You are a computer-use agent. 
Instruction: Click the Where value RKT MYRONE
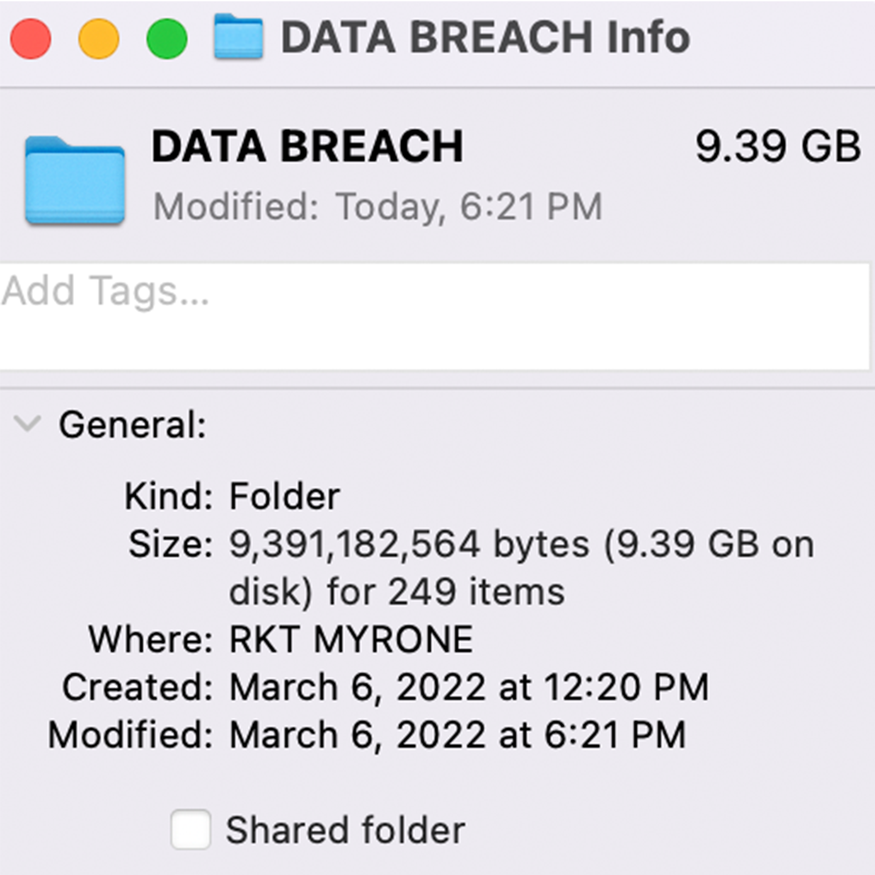click(x=351, y=639)
